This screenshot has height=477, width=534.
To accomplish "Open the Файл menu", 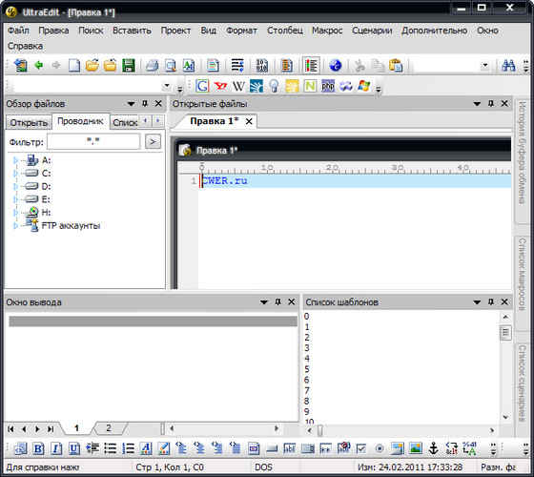I will [18, 31].
